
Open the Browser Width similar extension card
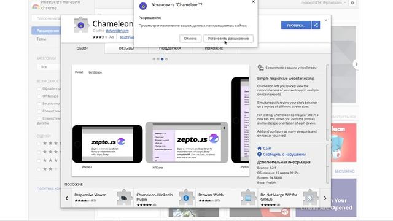pos(227,198)
